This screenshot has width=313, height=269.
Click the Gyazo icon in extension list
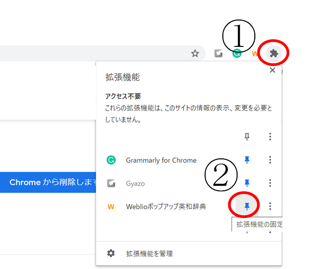[111, 183]
